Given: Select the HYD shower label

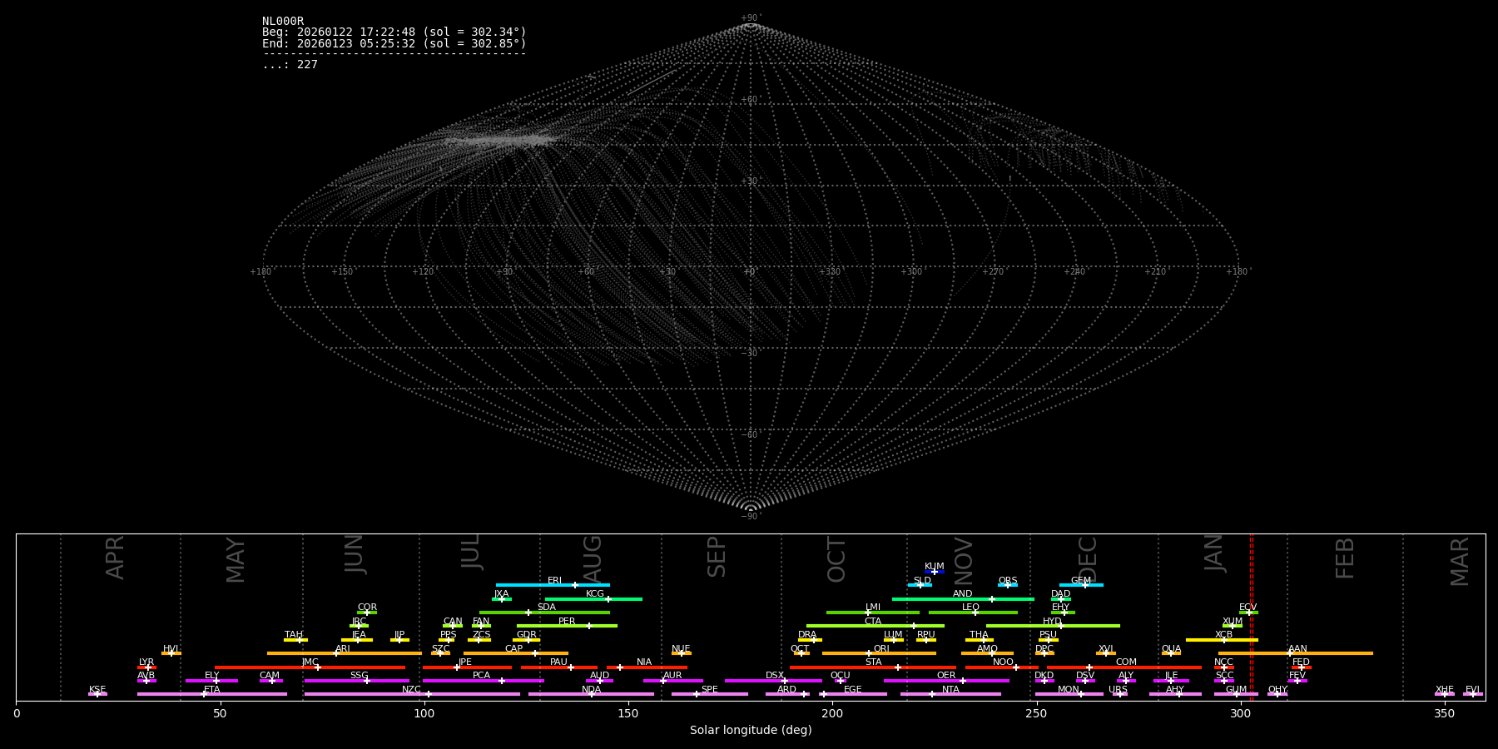Looking at the screenshot, I should [1053, 622].
